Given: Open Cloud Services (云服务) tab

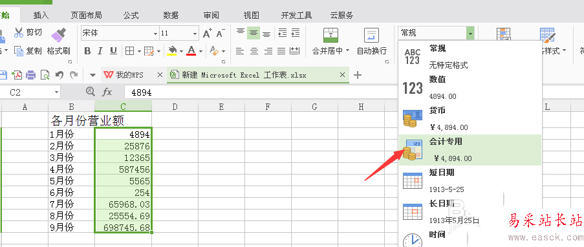Looking at the screenshot, I should tap(341, 16).
